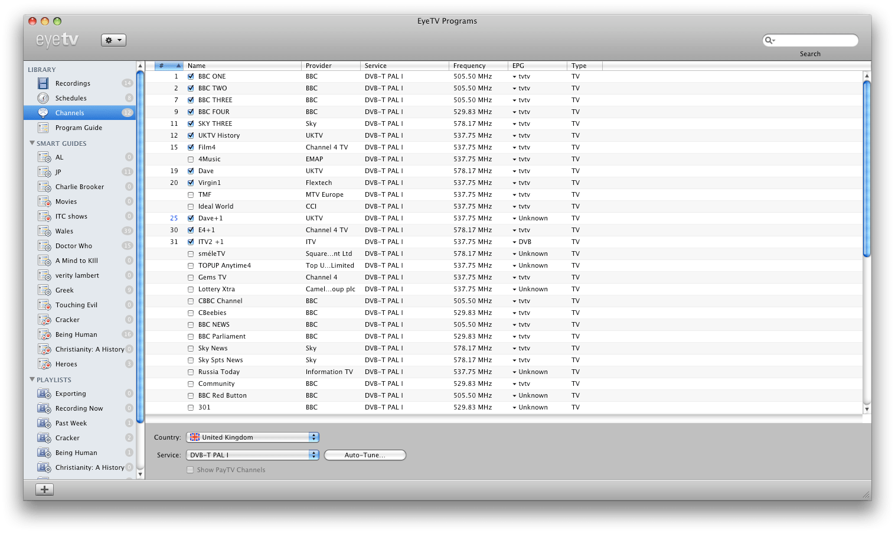Open the Service dropdown DVB-T PAL I
Viewport: 895px width, 533px height.
coord(253,455)
